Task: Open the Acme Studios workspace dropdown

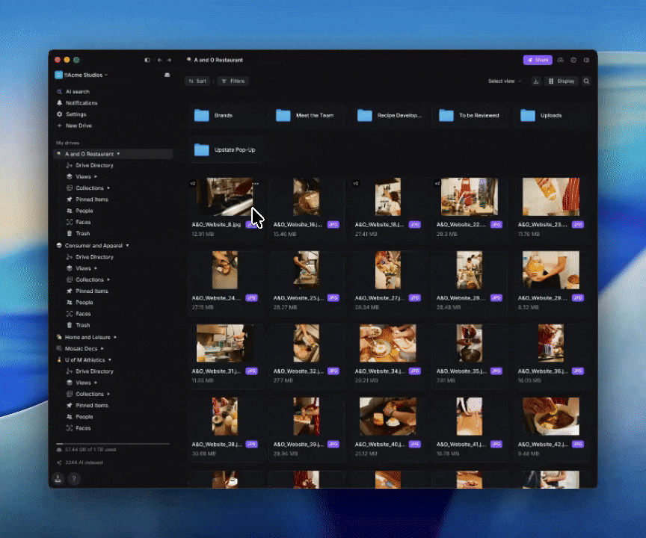Action: [x=85, y=75]
